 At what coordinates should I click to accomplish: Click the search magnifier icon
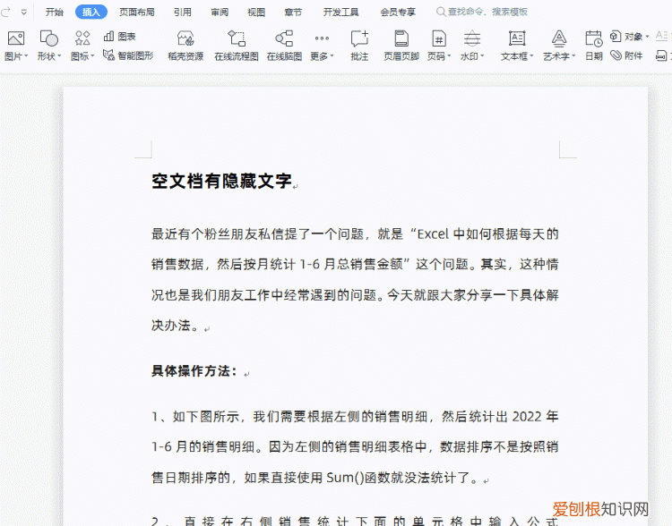[x=441, y=12]
